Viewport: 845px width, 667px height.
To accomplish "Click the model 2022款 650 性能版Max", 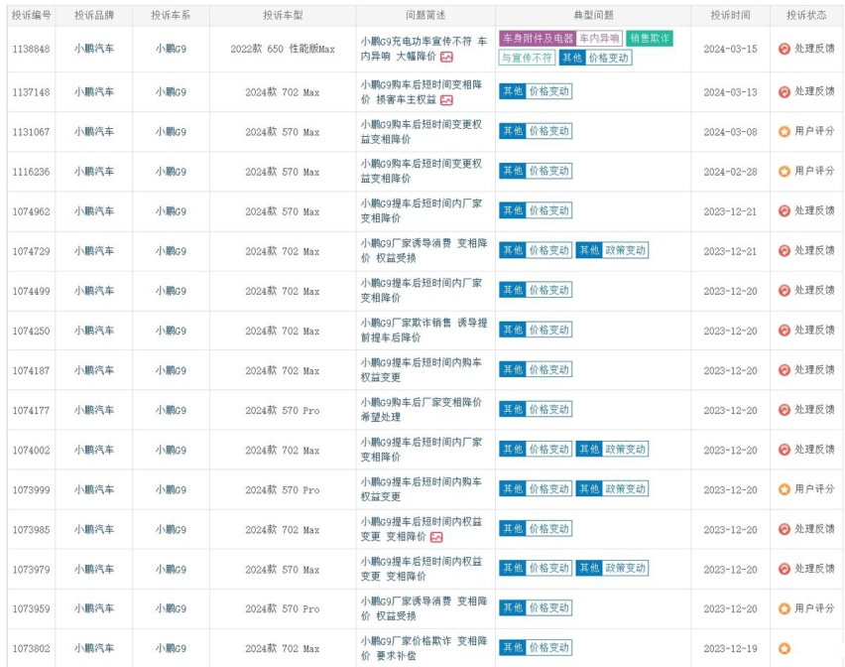I will pyautogui.click(x=283, y=49).
